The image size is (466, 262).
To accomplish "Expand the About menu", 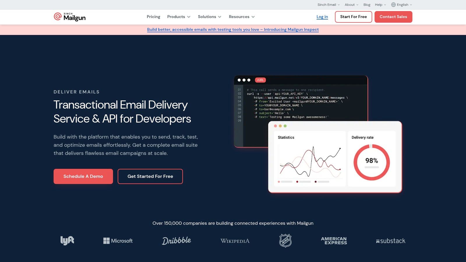I will [352, 5].
